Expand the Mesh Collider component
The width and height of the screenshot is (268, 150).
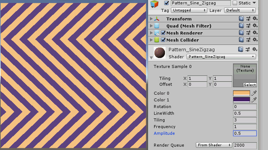pyautogui.click(x=151, y=40)
